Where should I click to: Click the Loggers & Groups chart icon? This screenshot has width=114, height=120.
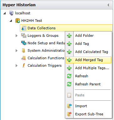pyautogui.click(x=24, y=36)
